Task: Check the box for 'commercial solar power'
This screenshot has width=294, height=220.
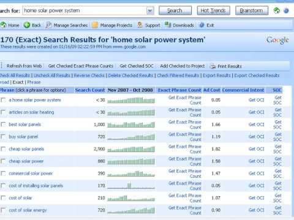Action: (x=3, y=174)
